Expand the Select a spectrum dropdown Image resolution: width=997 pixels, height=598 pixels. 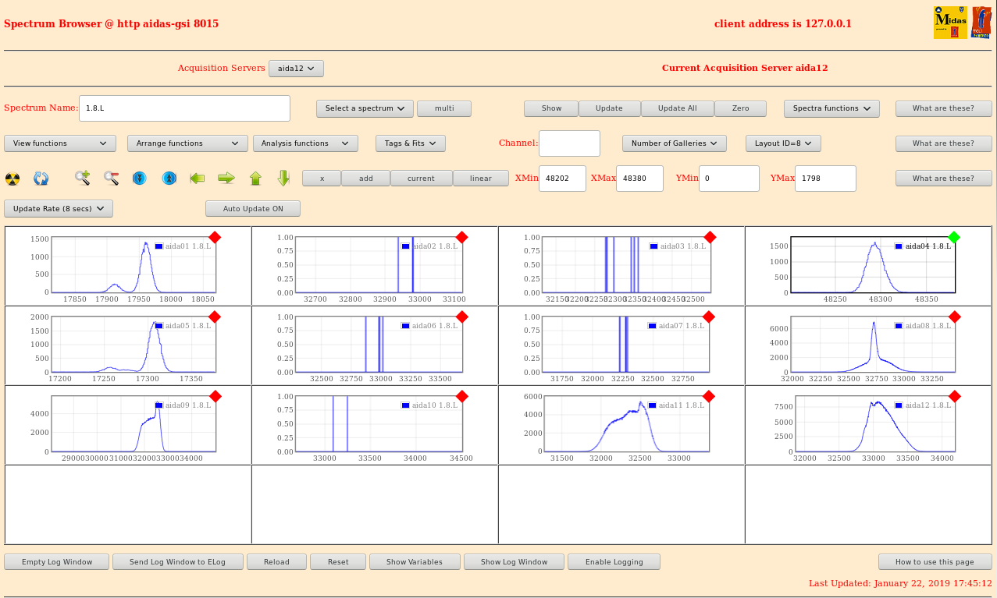click(365, 108)
